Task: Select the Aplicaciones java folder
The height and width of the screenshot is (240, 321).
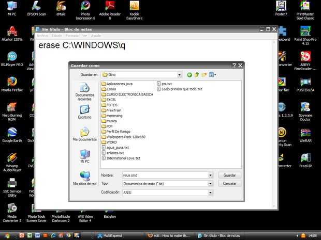Action: point(117,84)
